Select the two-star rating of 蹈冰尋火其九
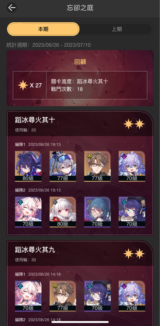This screenshot has width=160, height=326. (134, 254)
